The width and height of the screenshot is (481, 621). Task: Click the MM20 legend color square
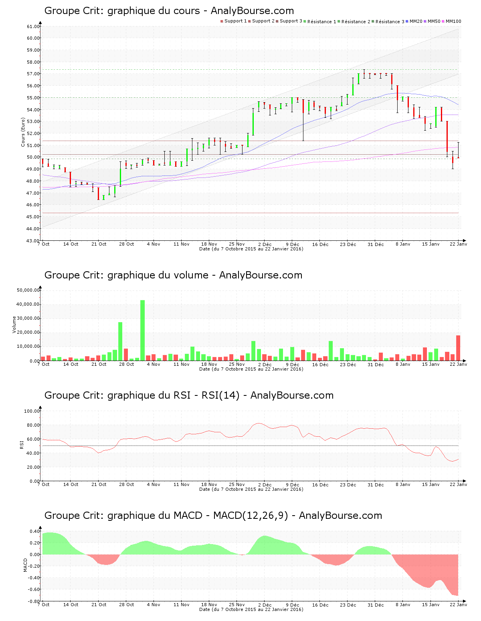click(407, 21)
